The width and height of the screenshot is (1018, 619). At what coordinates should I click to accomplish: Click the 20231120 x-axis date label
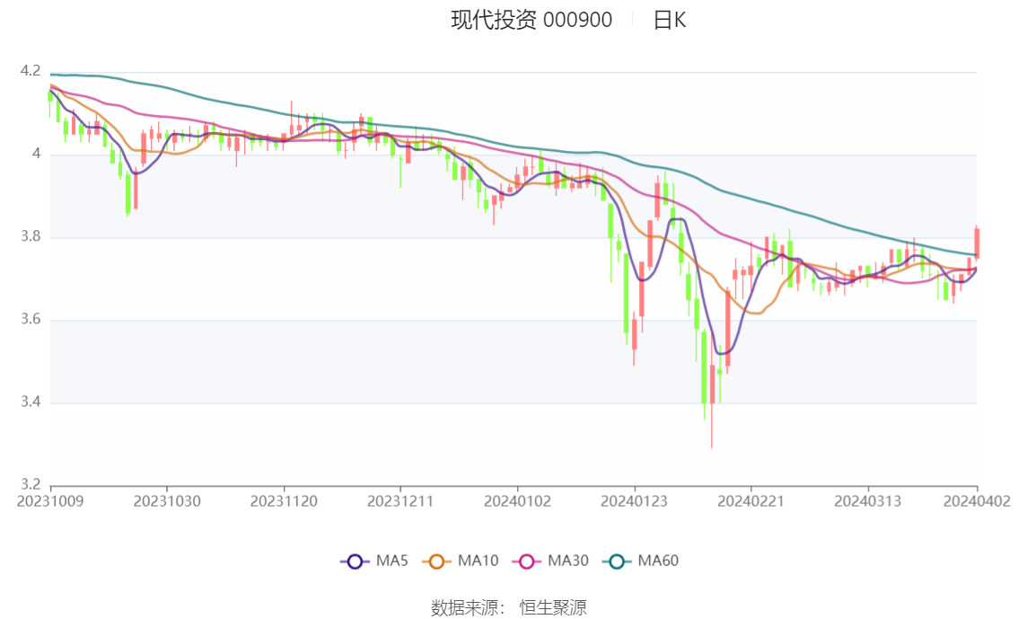[284, 501]
